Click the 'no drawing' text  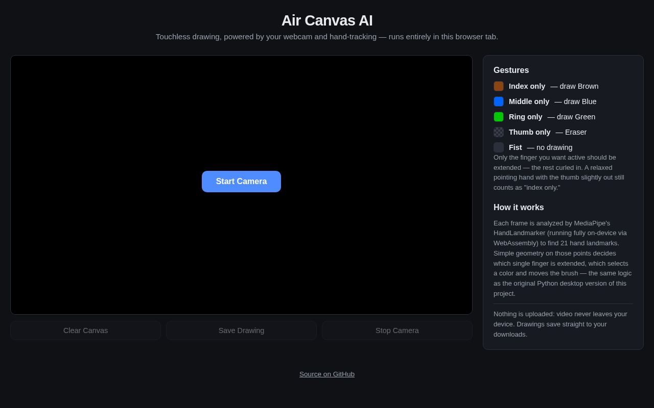pos(554,147)
